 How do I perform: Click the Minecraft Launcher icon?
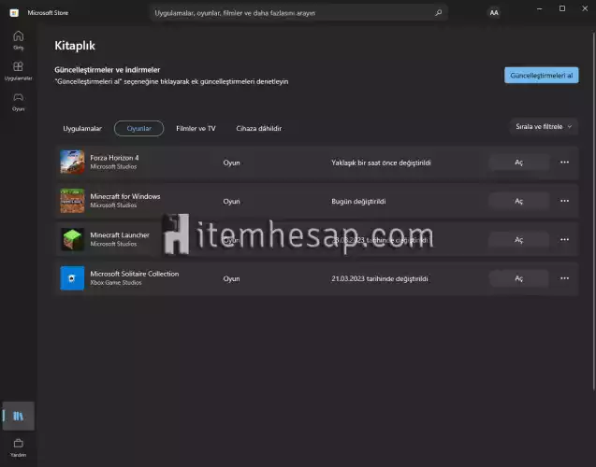[x=72, y=239]
